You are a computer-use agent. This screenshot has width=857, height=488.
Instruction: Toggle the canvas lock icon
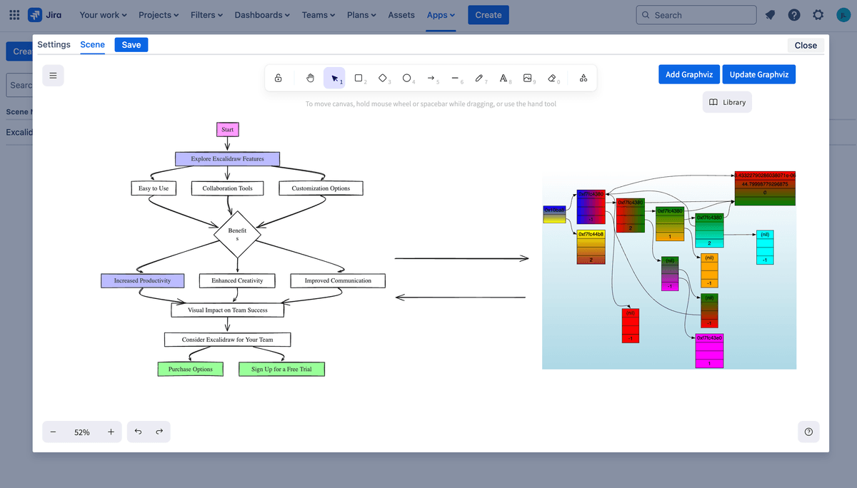(278, 78)
